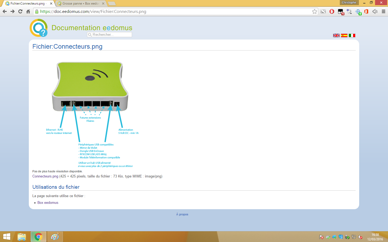388x242 pixels.
Task: Open the Office extension icon
Action: pos(366,12)
